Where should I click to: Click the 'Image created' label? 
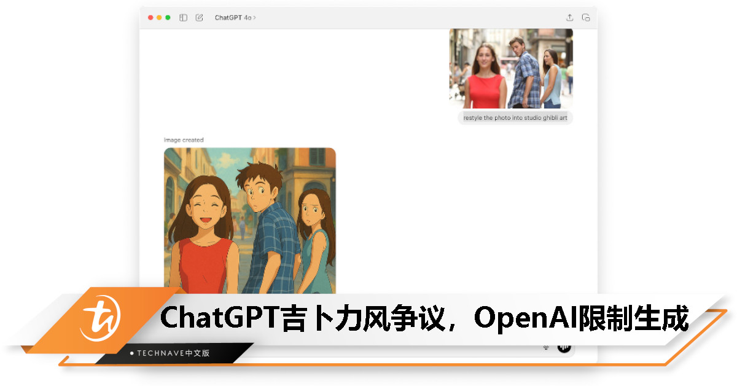pyautogui.click(x=184, y=140)
